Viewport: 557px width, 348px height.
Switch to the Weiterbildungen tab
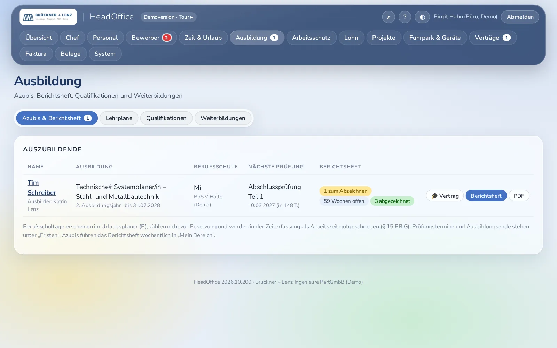223,118
